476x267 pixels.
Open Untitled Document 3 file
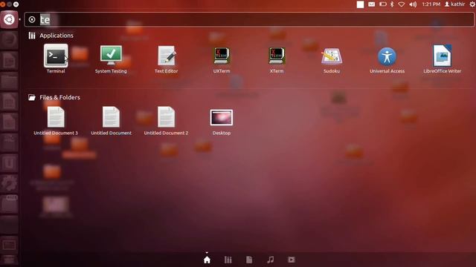coord(56,120)
